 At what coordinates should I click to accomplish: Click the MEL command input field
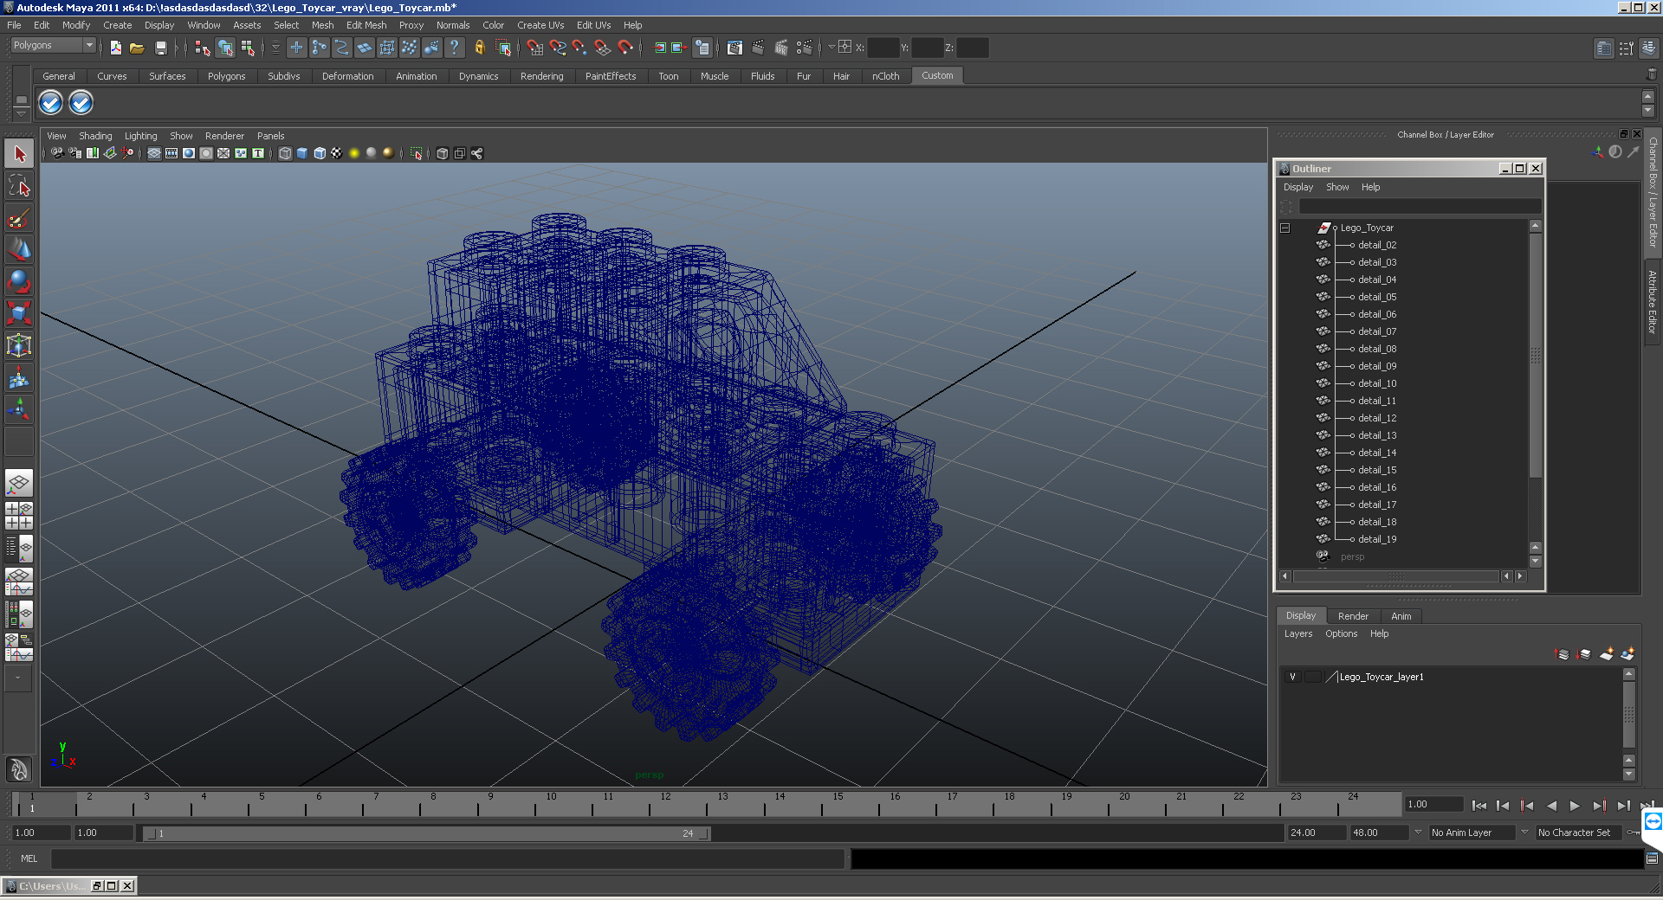click(x=448, y=858)
